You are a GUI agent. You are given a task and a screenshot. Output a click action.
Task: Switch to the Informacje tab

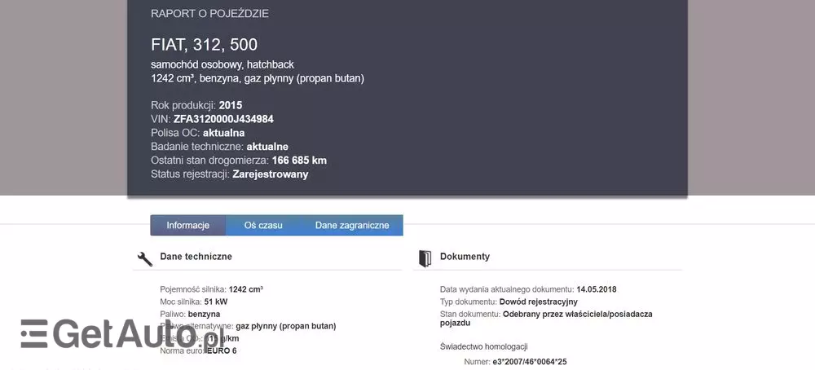point(188,226)
